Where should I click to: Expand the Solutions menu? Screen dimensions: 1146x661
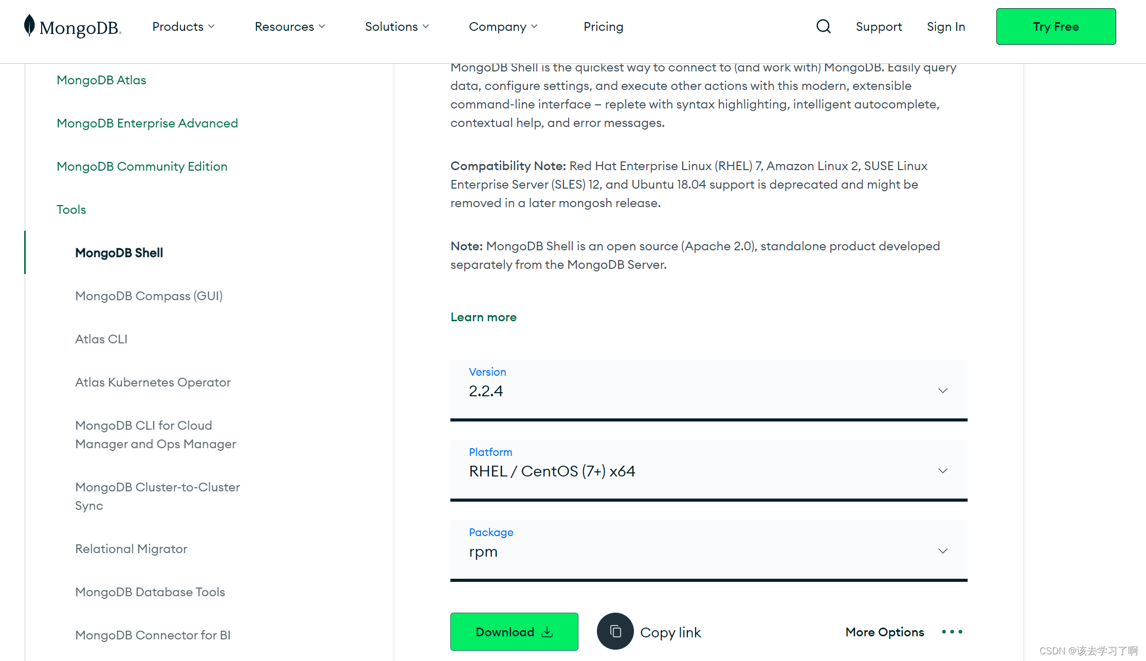click(x=396, y=27)
